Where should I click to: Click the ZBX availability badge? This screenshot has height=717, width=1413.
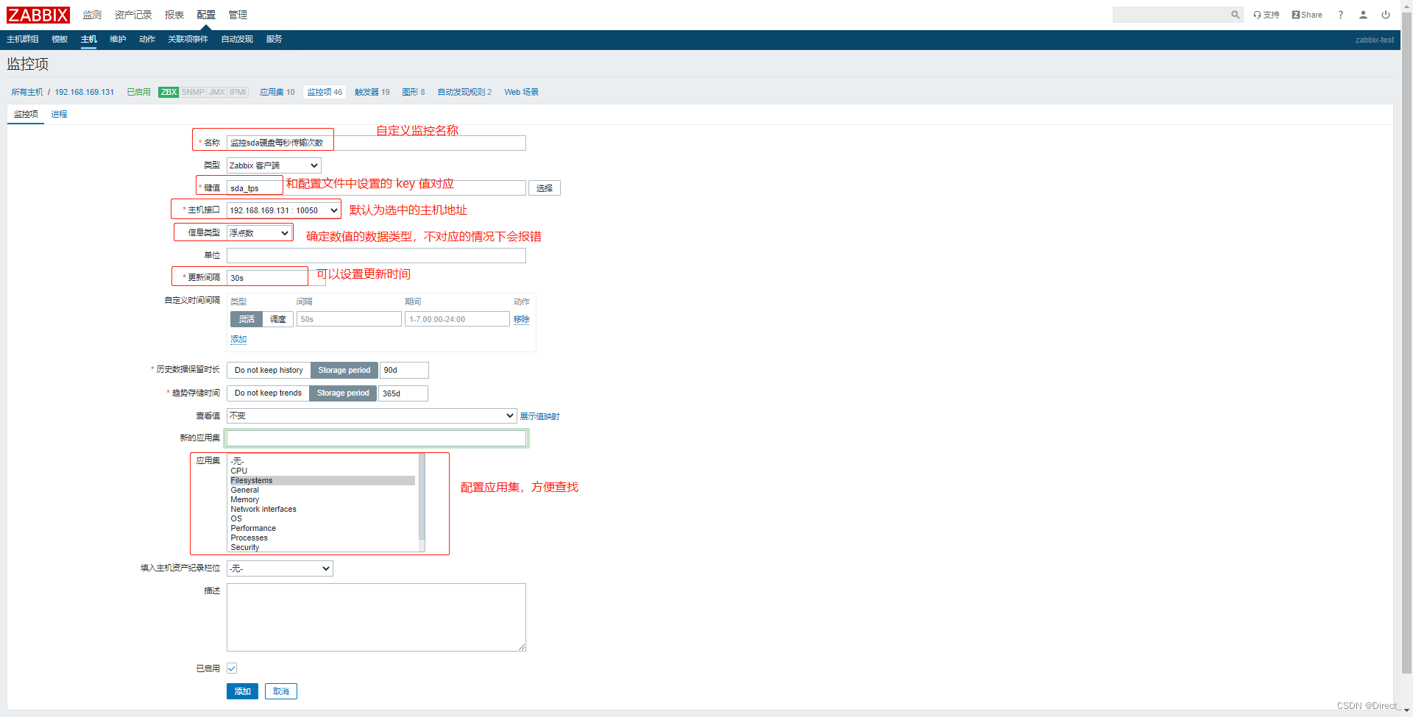pos(169,92)
